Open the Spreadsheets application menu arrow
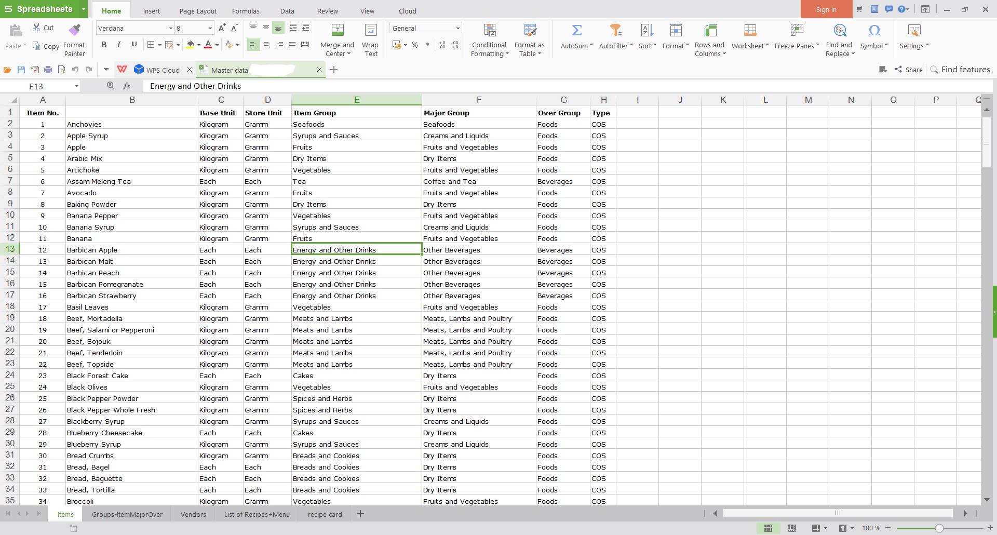The height and width of the screenshot is (535, 997). click(84, 9)
